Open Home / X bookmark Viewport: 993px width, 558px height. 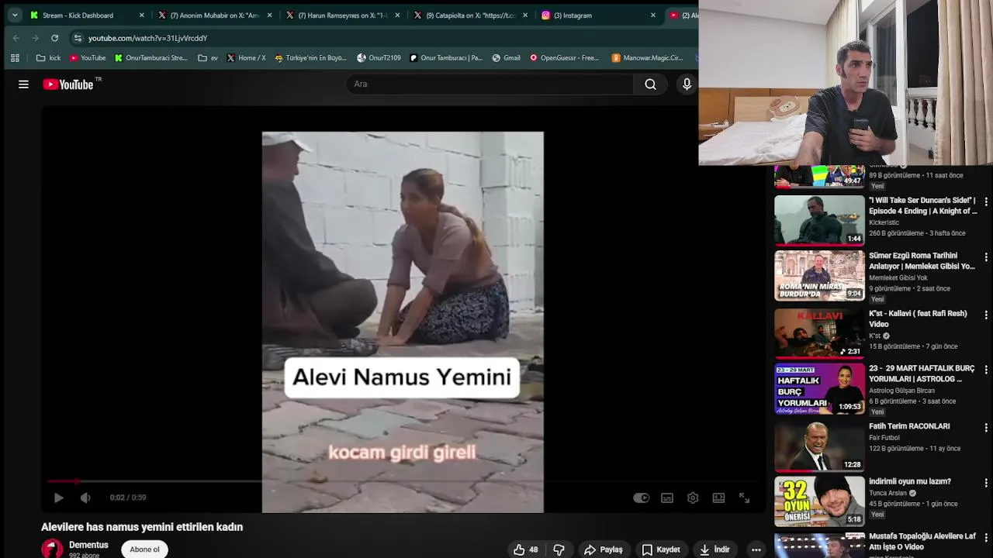coord(246,57)
